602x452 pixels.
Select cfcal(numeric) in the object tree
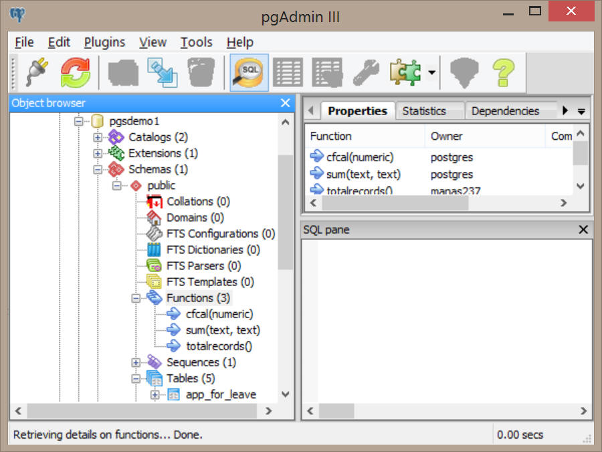[x=219, y=314]
